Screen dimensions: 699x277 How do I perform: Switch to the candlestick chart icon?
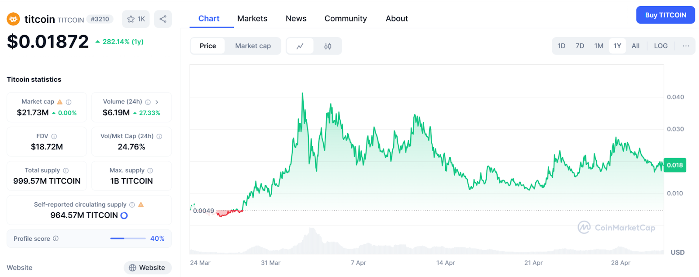(x=328, y=46)
